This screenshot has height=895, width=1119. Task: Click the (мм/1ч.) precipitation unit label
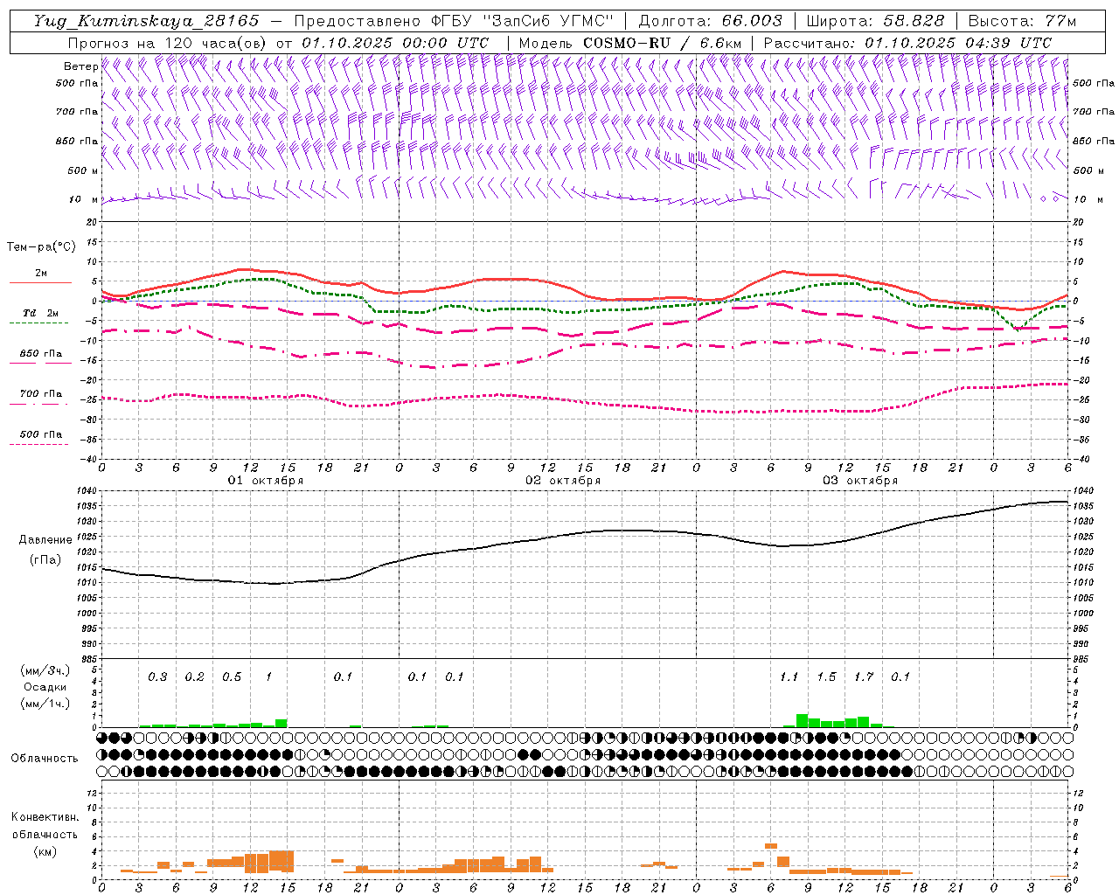point(45,704)
